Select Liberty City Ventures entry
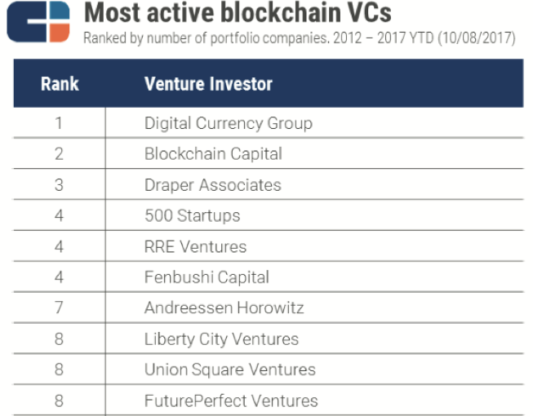The height and width of the screenshot is (416, 533). (221, 339)
